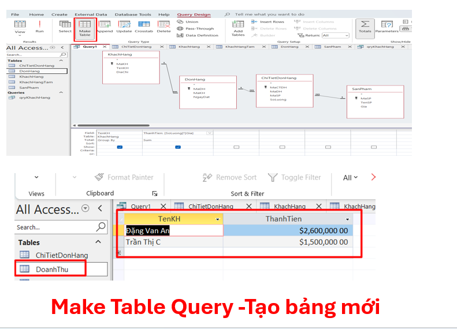This screenshot has height=329, width=457.
Task: Open the Database Tools ribbon tab
Action: tap(133, 14)
